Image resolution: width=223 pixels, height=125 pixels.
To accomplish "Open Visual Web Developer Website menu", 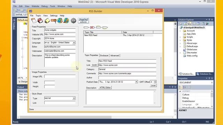I will click(35, 6).
